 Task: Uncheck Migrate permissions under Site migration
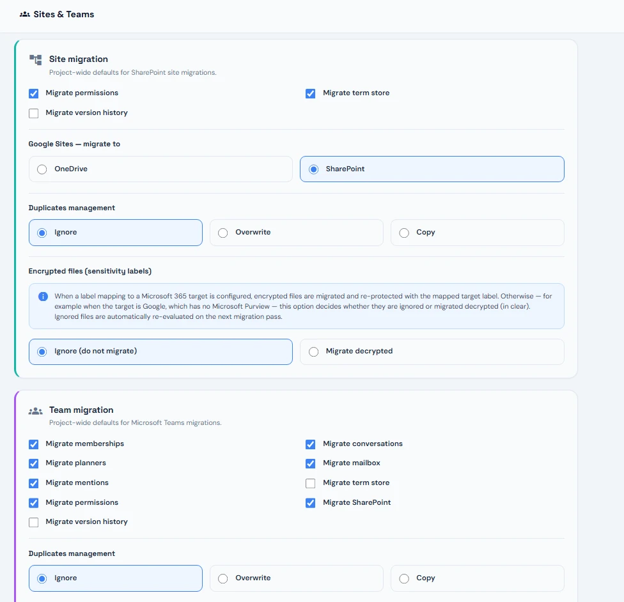(x=33, y=93)
